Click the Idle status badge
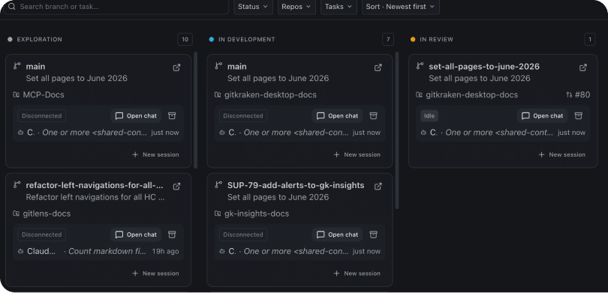This screenshot has height=293, width=608. [x=429, y=115]
